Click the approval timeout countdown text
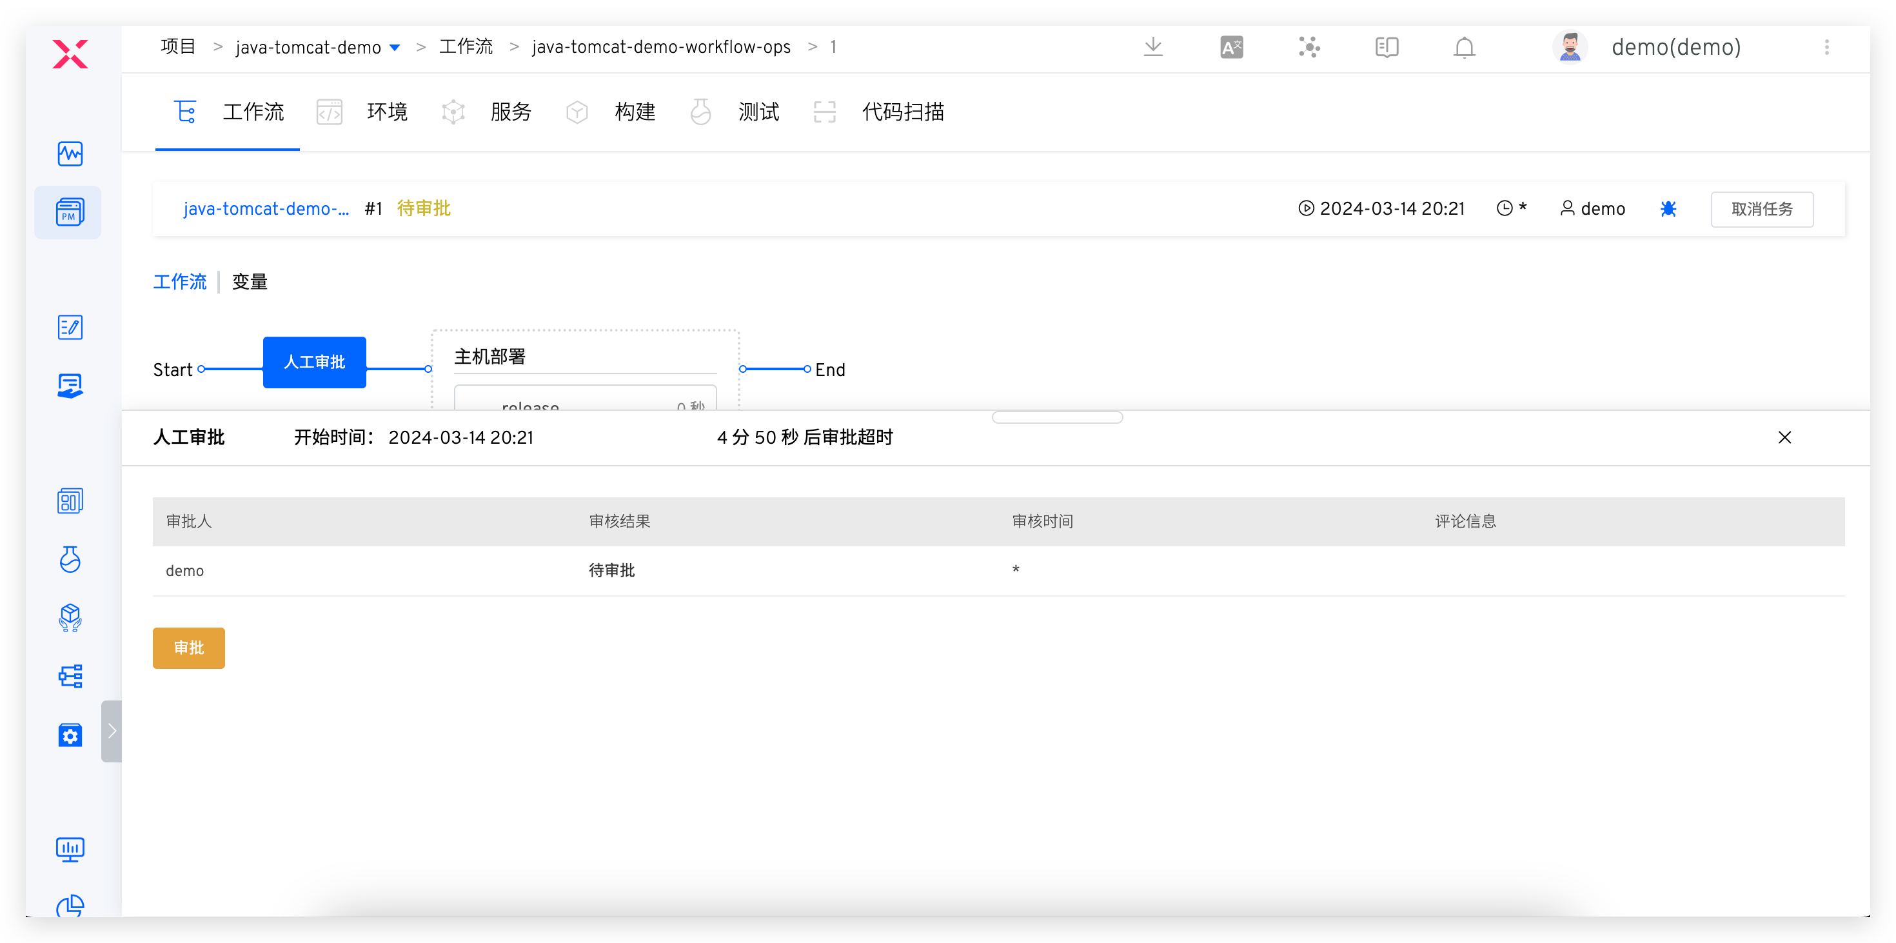 point(804,438)
